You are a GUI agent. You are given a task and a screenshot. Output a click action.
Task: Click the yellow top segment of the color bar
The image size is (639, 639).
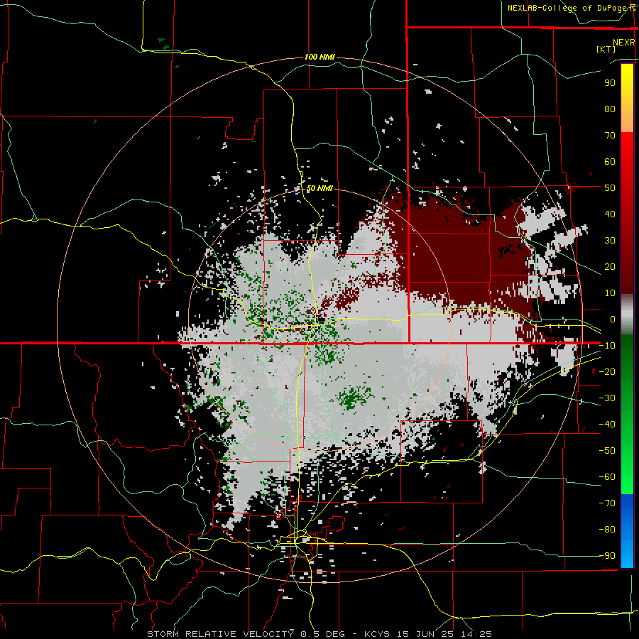click(x=627, y=98)
